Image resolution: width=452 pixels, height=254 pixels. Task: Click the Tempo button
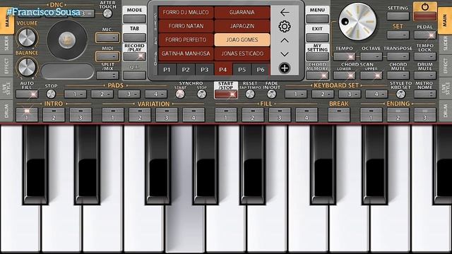344,56
